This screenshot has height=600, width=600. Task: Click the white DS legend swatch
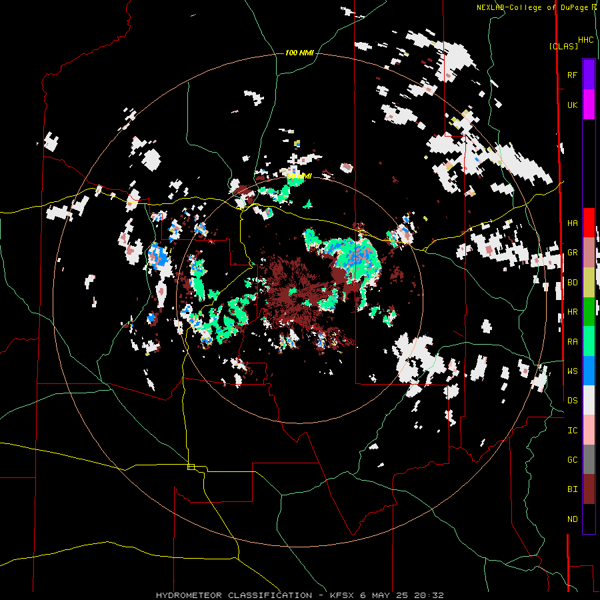click(x=589, y=400)
